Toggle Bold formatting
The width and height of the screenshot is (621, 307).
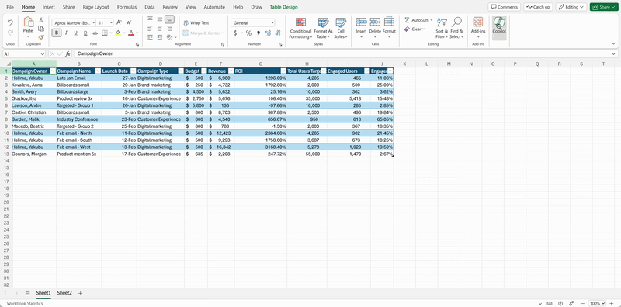[x=56, y=33]
